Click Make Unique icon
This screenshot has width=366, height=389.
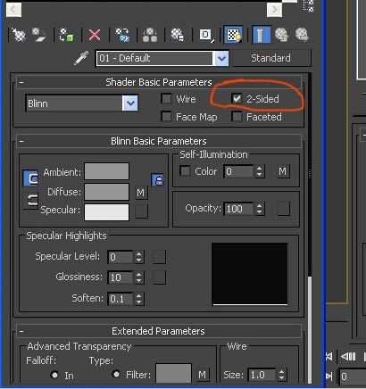click(x=150, y=35)
